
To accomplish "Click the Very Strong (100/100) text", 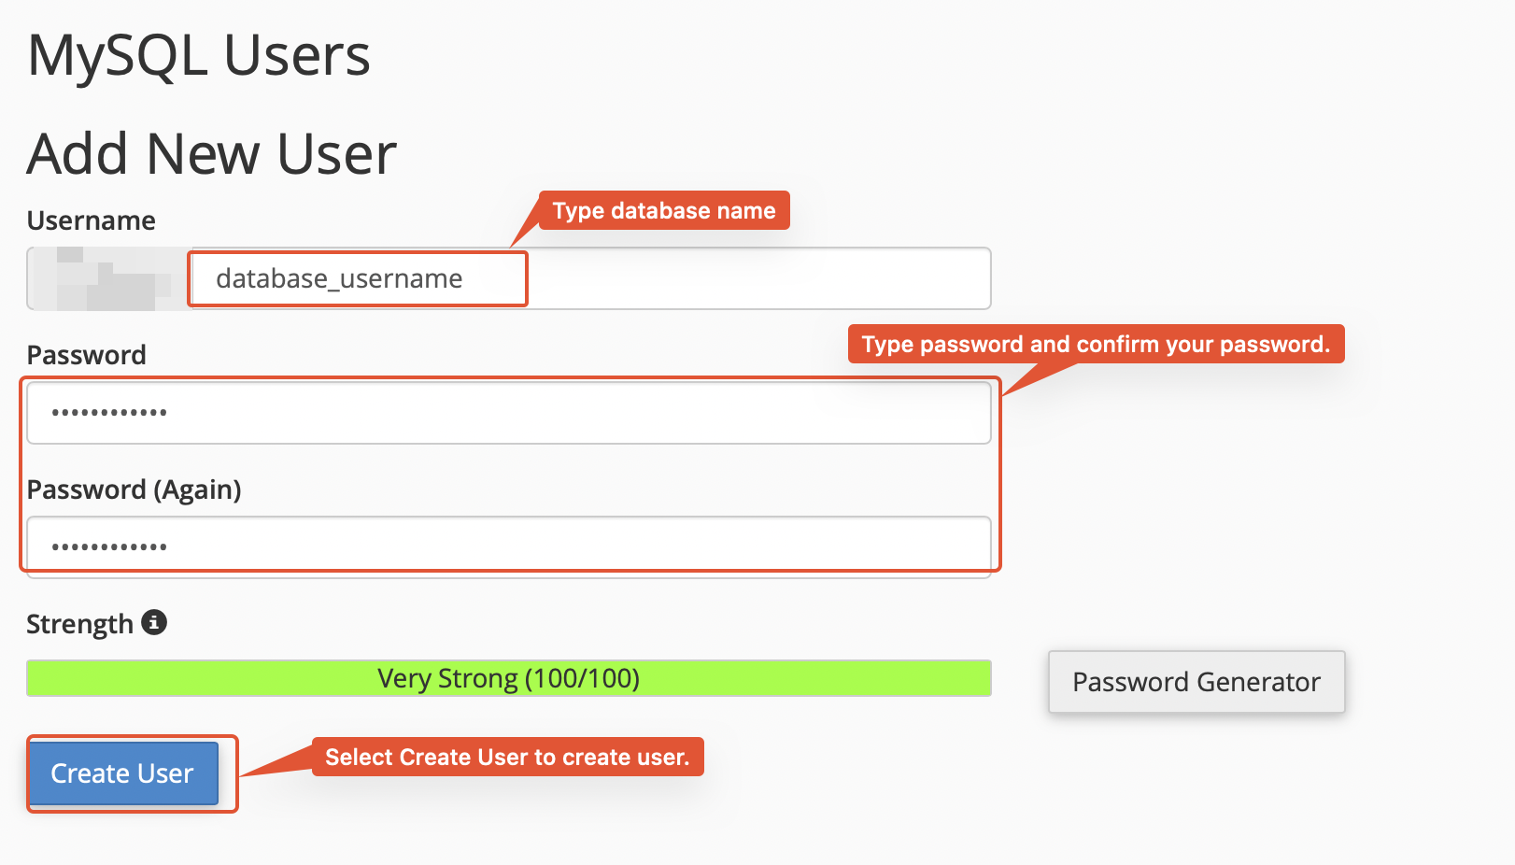I will (x=508, y=678).
